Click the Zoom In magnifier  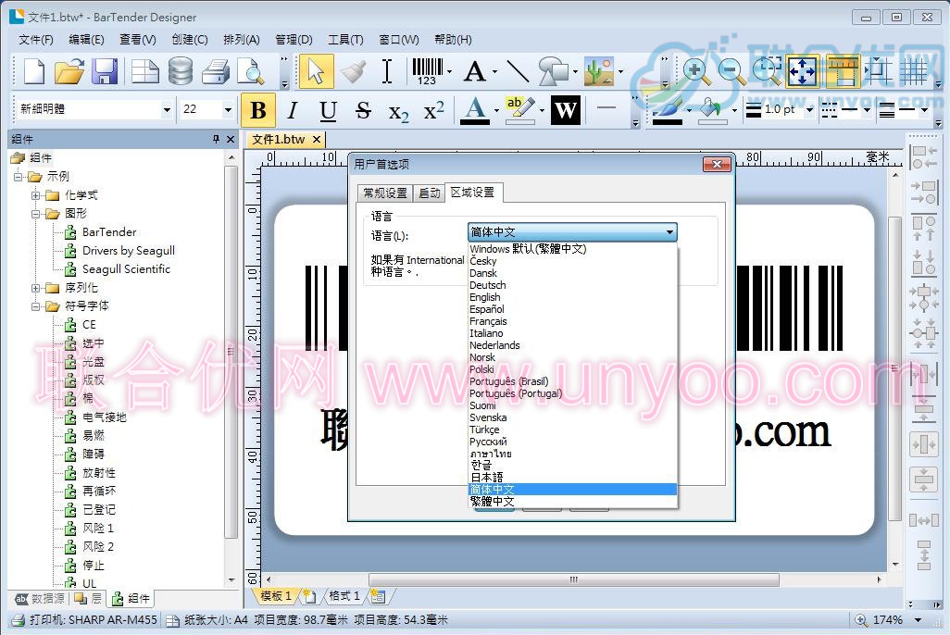pos(696,71)
